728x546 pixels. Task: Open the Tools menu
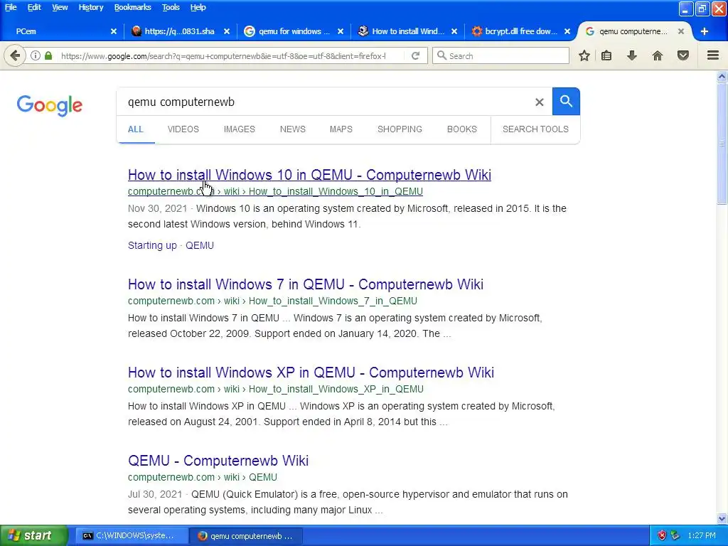point(171,7)
